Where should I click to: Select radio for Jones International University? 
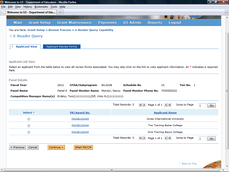(x=29, y=119)
